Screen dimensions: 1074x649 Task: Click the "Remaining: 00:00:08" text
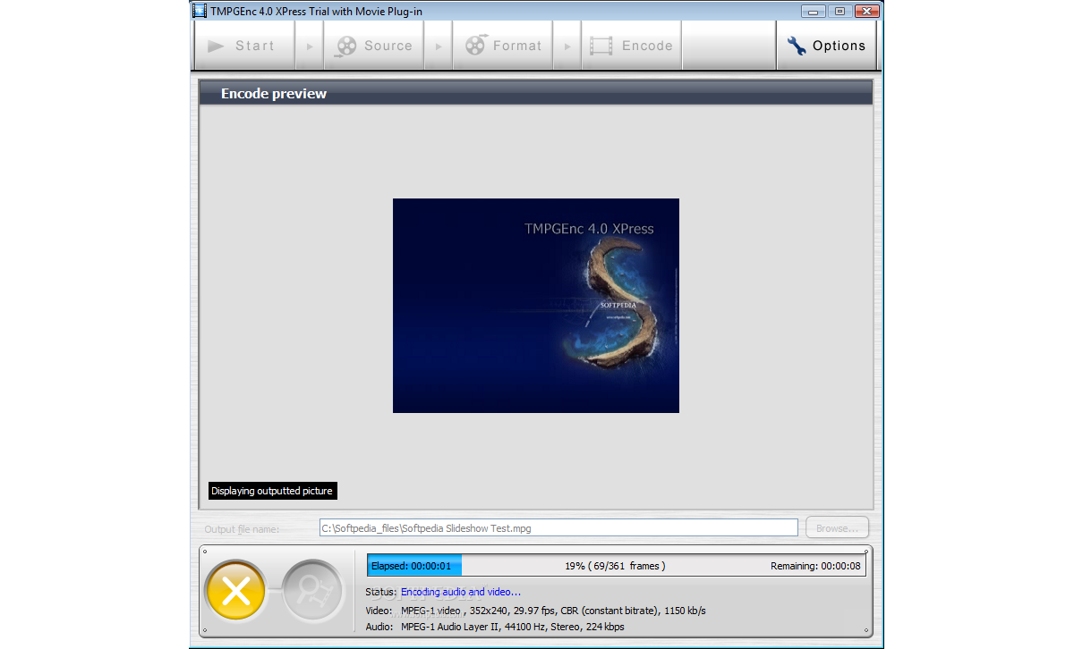tap(816, 566)
